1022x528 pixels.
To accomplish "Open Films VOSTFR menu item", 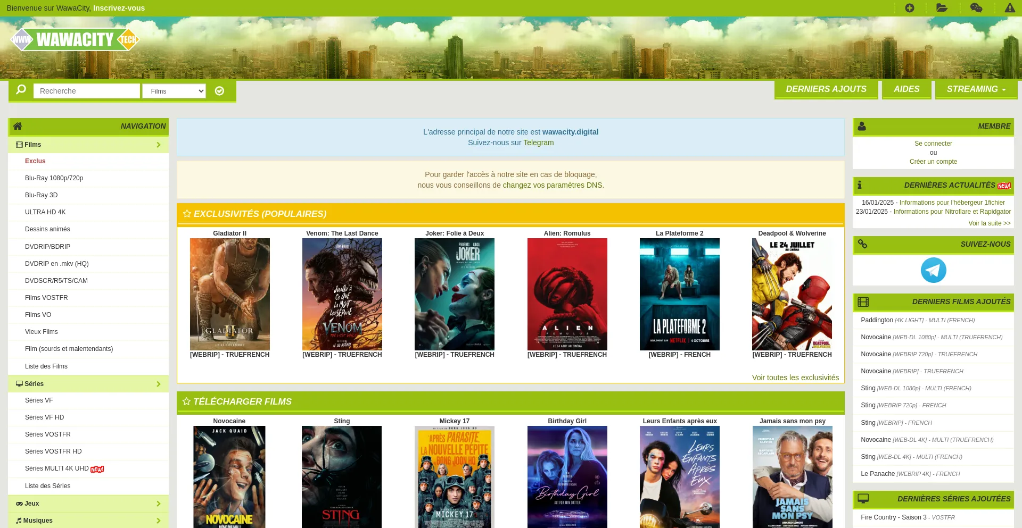I will click(46, 298).
